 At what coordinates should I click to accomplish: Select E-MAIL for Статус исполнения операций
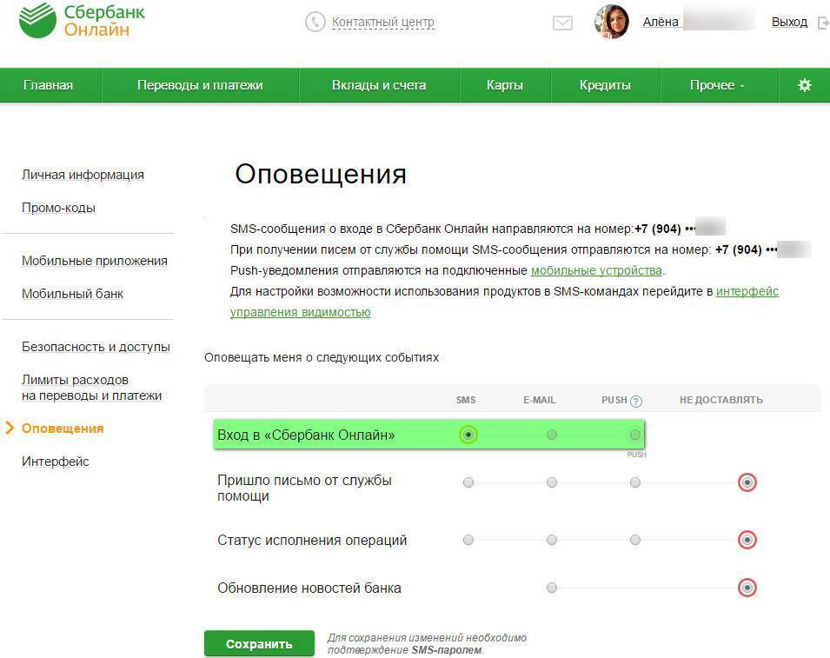552,540
